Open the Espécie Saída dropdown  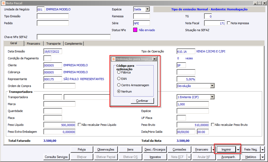148,9
